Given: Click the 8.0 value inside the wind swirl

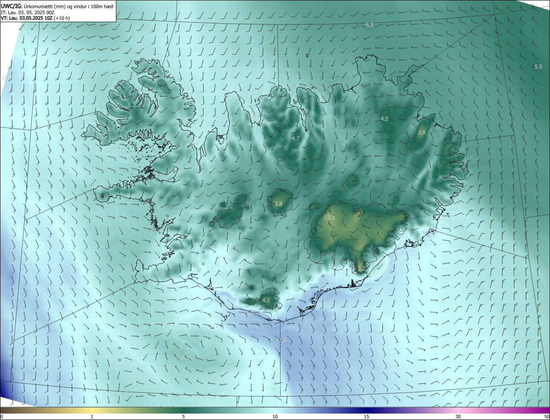Looking at the screenshot, I should click(x=185, y=358).
